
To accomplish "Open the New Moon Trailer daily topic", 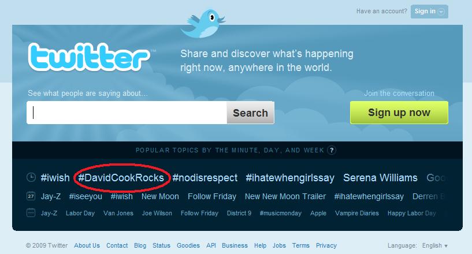I will [285, 196].
